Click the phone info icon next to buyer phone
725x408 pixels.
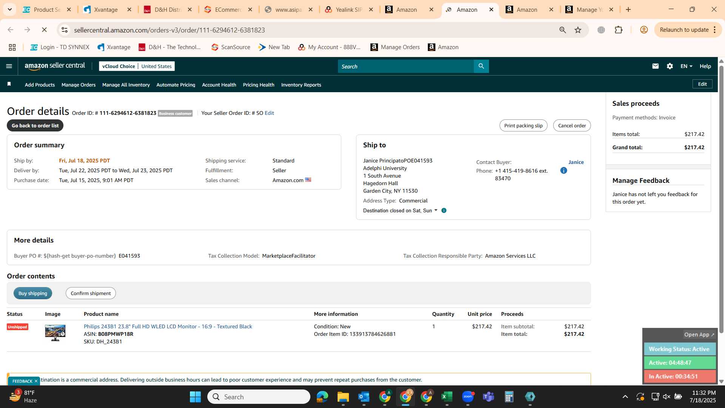coord(563,170)
